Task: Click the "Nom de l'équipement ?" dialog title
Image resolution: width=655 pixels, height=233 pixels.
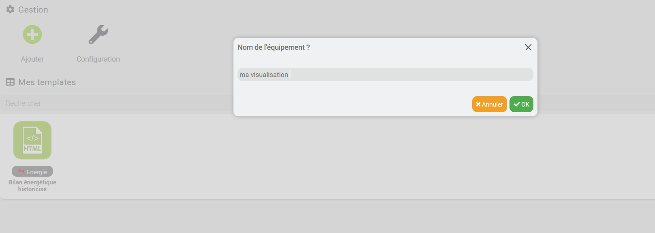Action: (274, 47)
